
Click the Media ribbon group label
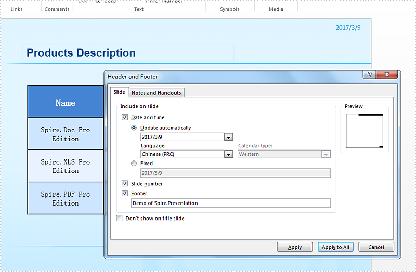pos(276,9)
